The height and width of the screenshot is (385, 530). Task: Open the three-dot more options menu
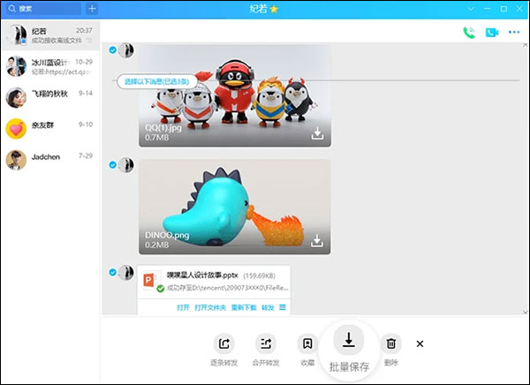tap(514, 33)
